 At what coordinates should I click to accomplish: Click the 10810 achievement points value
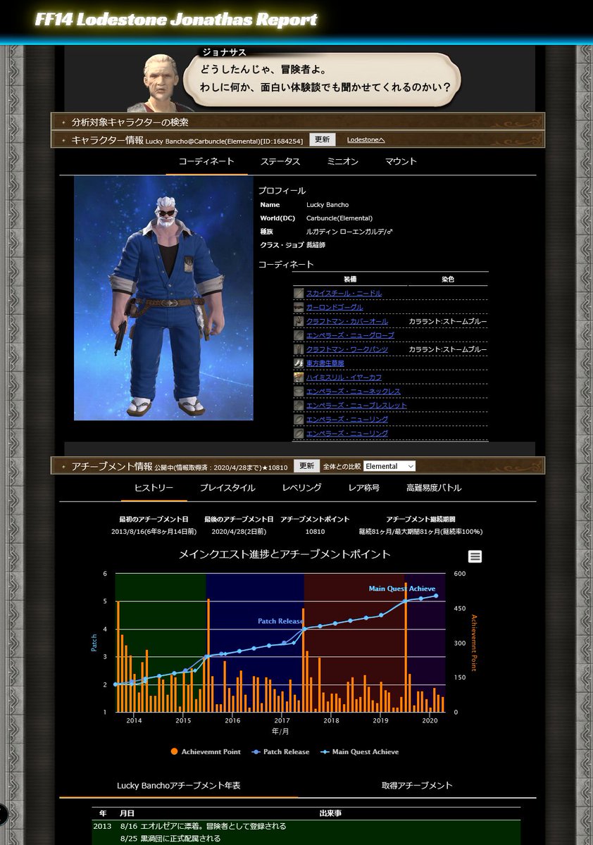(315, 532)
